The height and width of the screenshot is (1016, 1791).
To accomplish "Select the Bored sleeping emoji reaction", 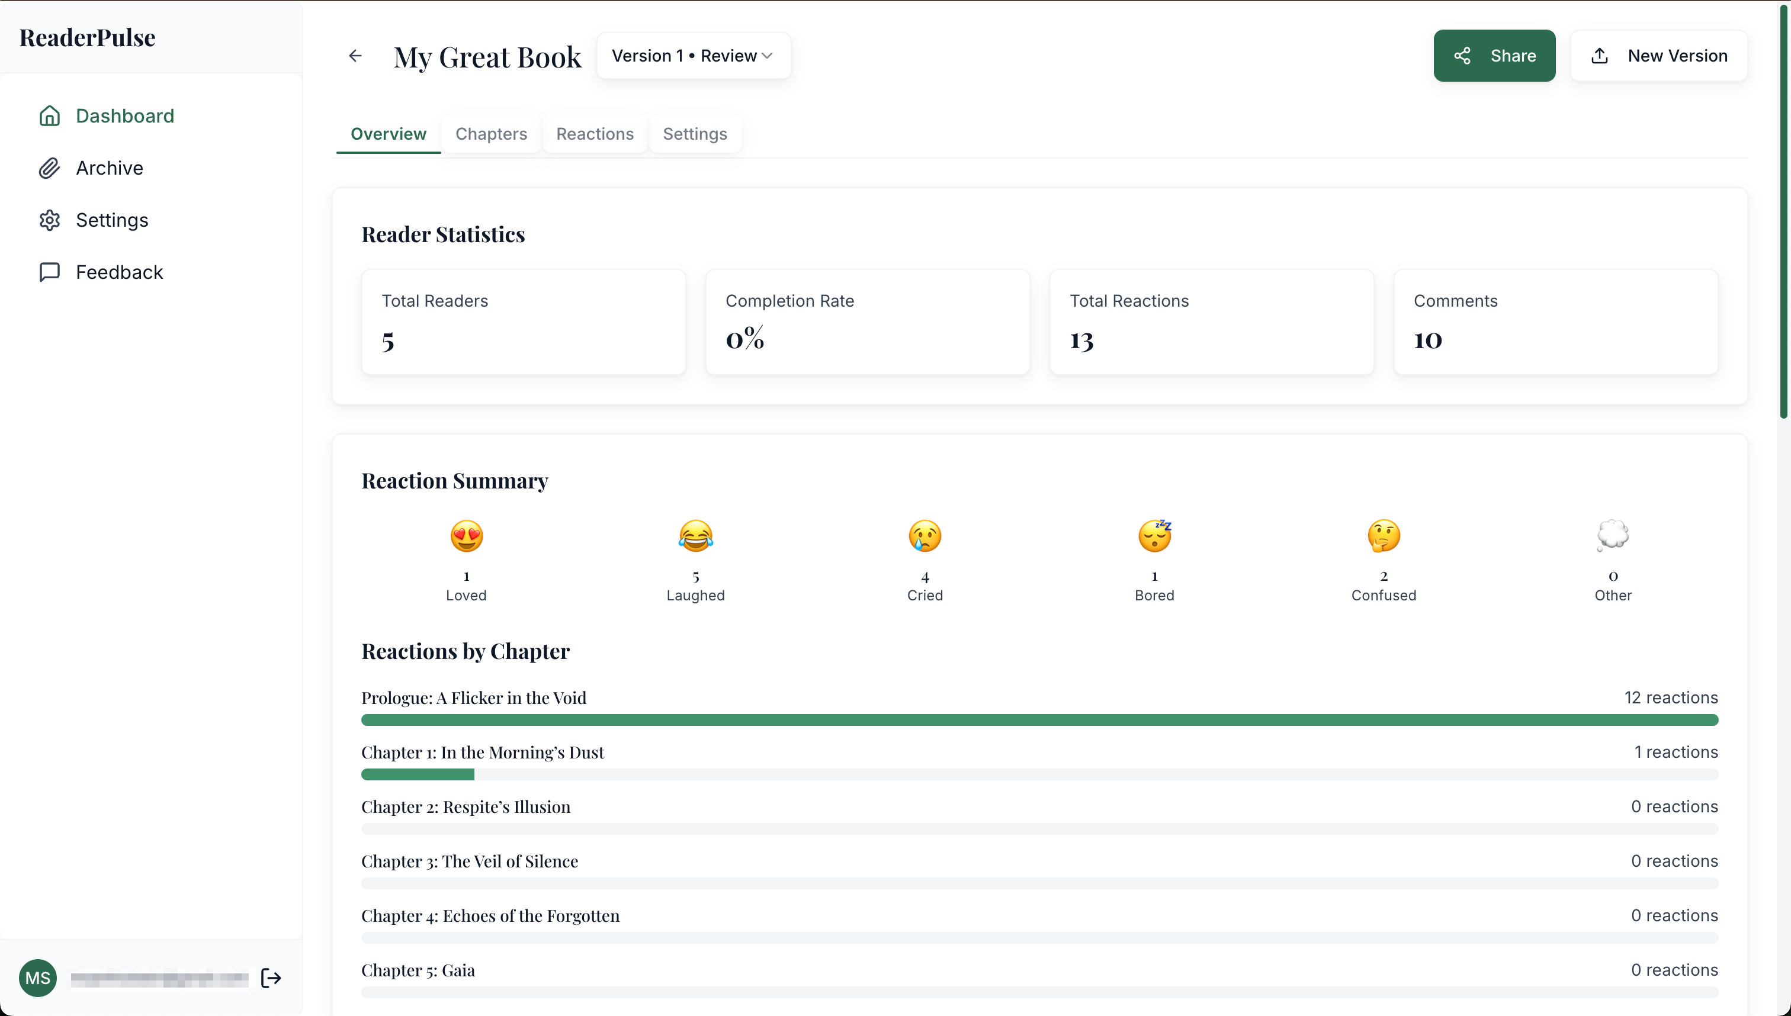I will (1154, 536).
